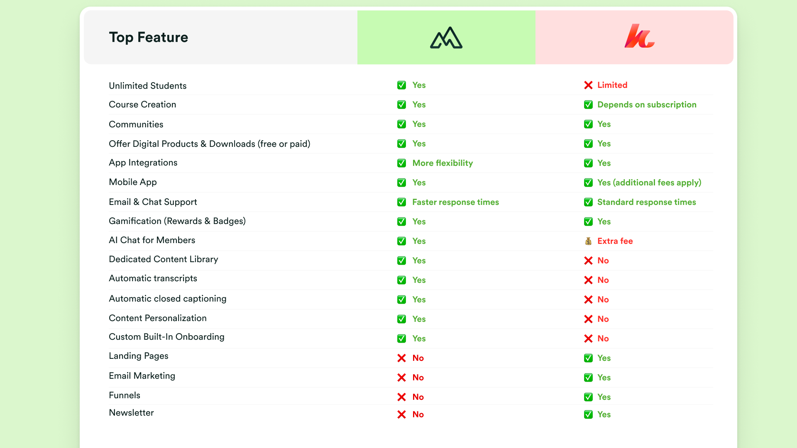Click the red X in Landing Pages row
Viewport: 797px width, 448px height.
pos(401,358)
